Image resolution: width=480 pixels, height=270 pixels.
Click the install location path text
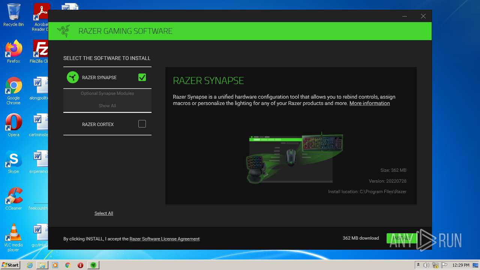367,192
